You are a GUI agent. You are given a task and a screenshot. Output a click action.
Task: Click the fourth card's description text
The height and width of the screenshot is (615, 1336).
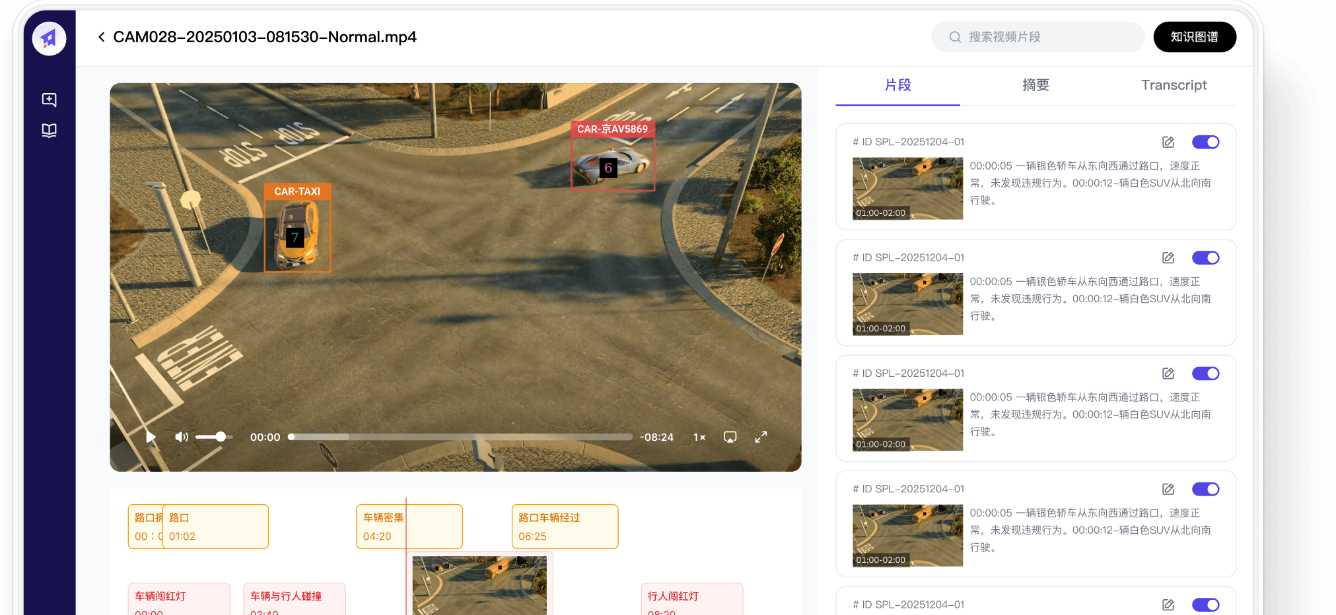1090,530
